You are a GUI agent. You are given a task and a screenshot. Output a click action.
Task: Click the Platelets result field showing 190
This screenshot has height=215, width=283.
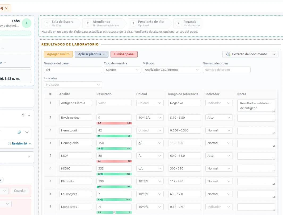pos(114,181)
